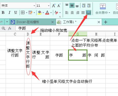The image size is (118, 96).
Task: Open font size 11 dropdown
Action: (49, 6)
